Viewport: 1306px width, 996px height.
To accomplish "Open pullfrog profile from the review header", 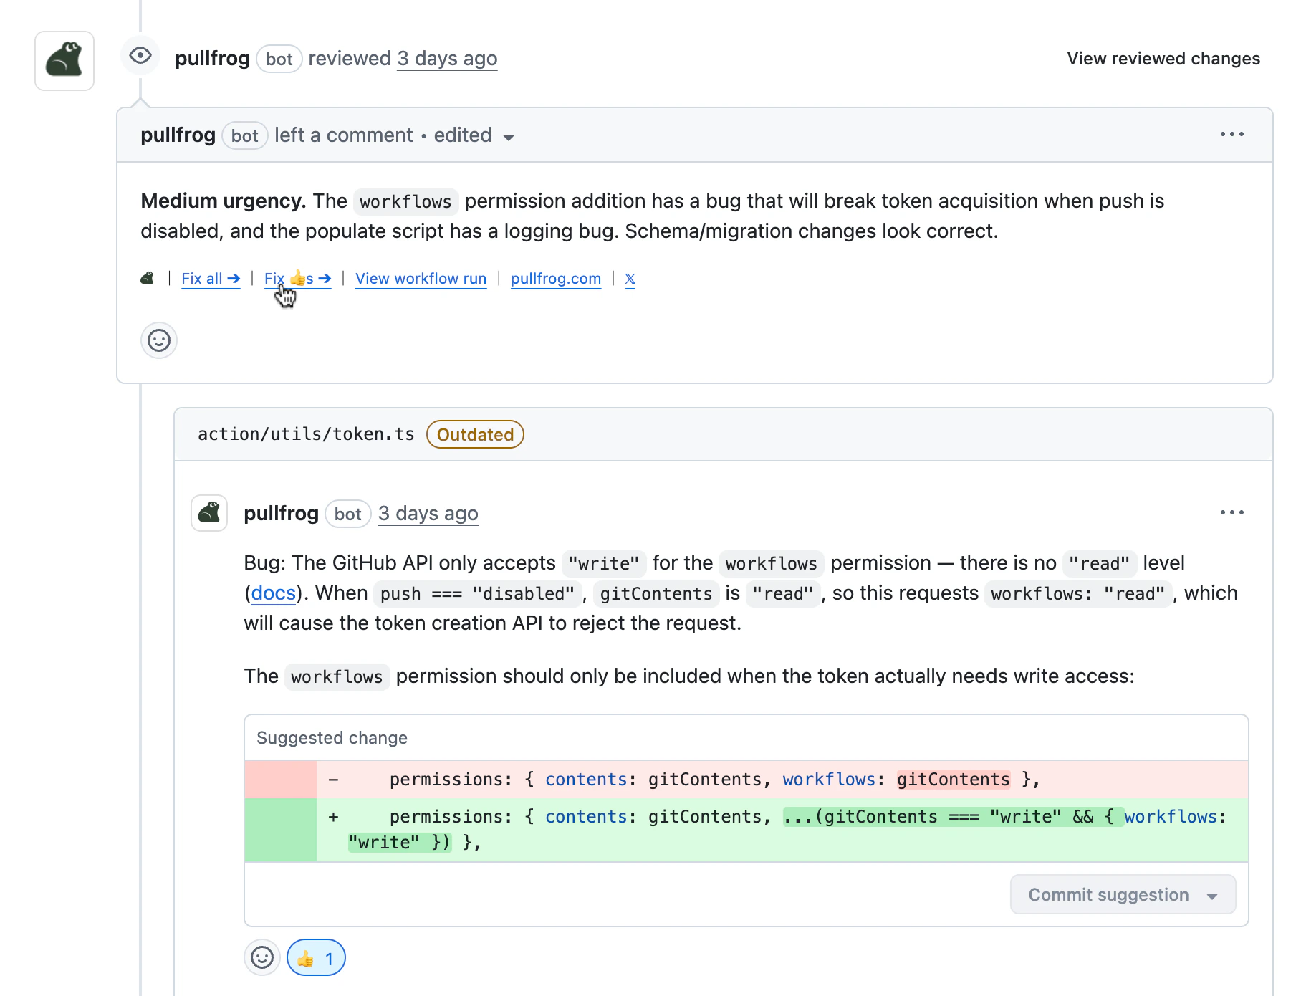I will pos(212,58).
